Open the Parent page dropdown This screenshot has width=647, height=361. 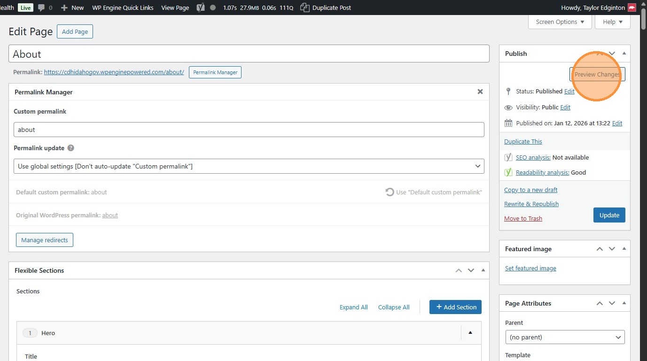pos(565,337)
